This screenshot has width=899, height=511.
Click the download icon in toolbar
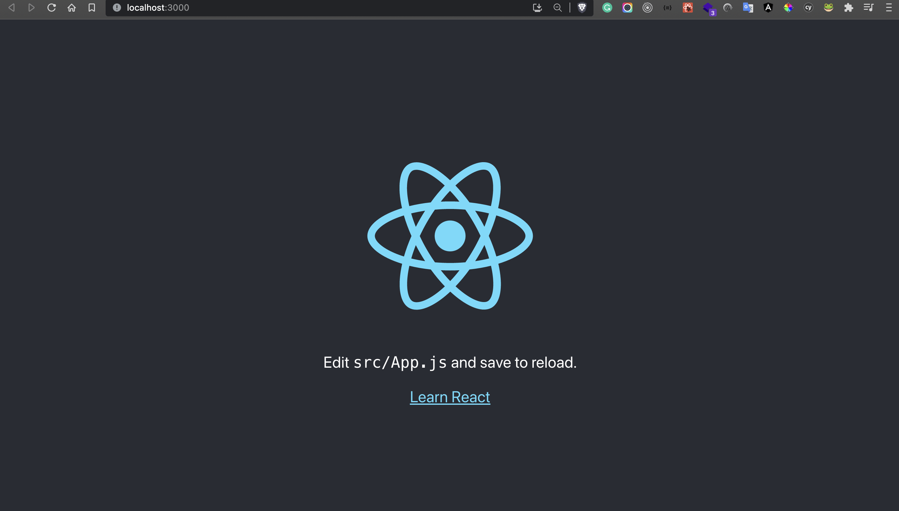pyautogui.click(x=537, y=8)
